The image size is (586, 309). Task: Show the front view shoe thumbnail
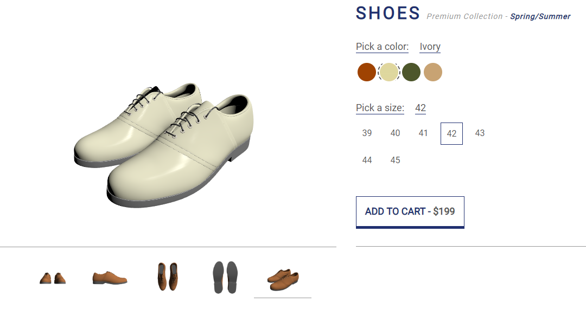point(53,278)
